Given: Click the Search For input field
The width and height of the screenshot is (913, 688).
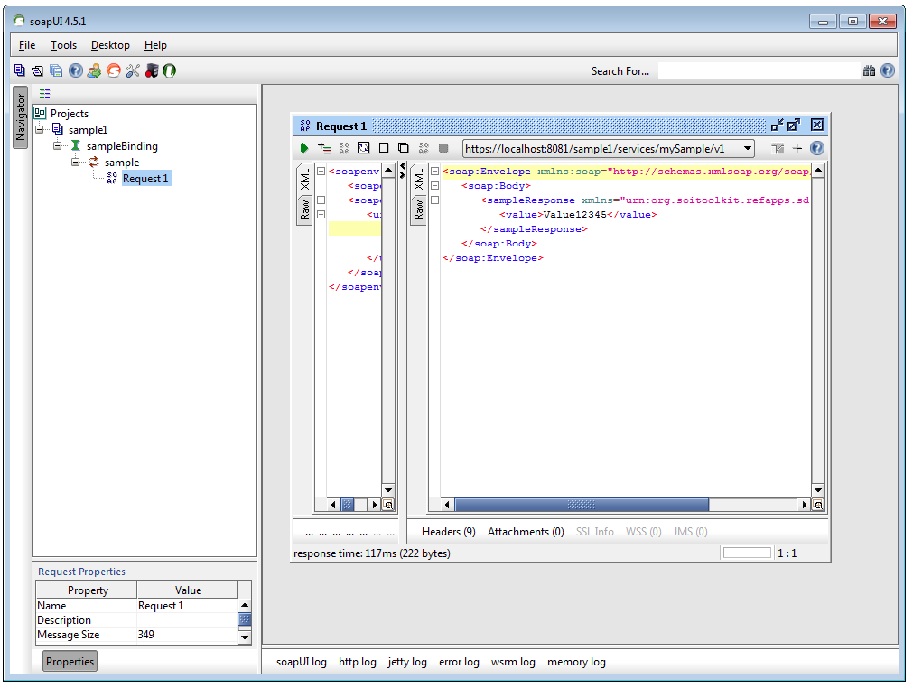Looking at the screenshot, I should coord(759,71).
